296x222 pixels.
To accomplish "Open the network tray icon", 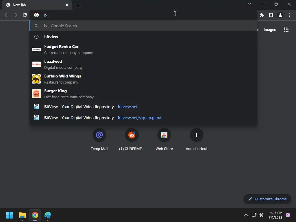I will (254, 215).
